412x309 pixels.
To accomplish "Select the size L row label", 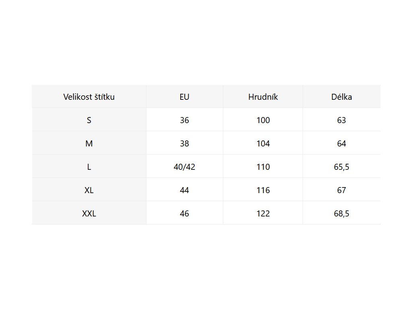I will [89, 167].
